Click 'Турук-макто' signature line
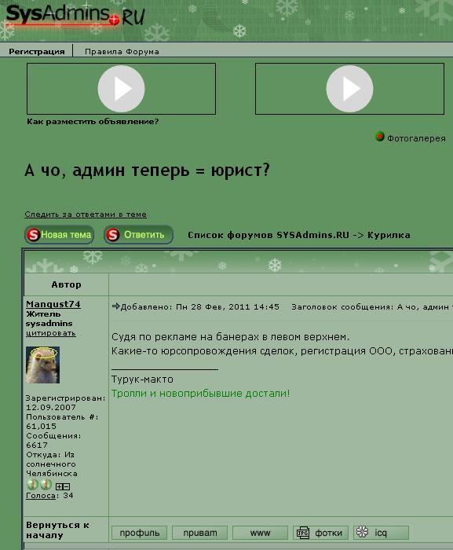Image resolution: width=453 pixels, height=550 pixels. pyautogui.click(x=142, y=379)
